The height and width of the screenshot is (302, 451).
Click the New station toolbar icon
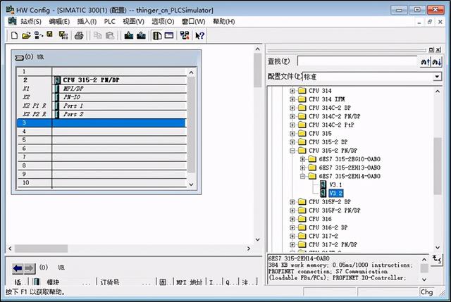click(14, 35)
